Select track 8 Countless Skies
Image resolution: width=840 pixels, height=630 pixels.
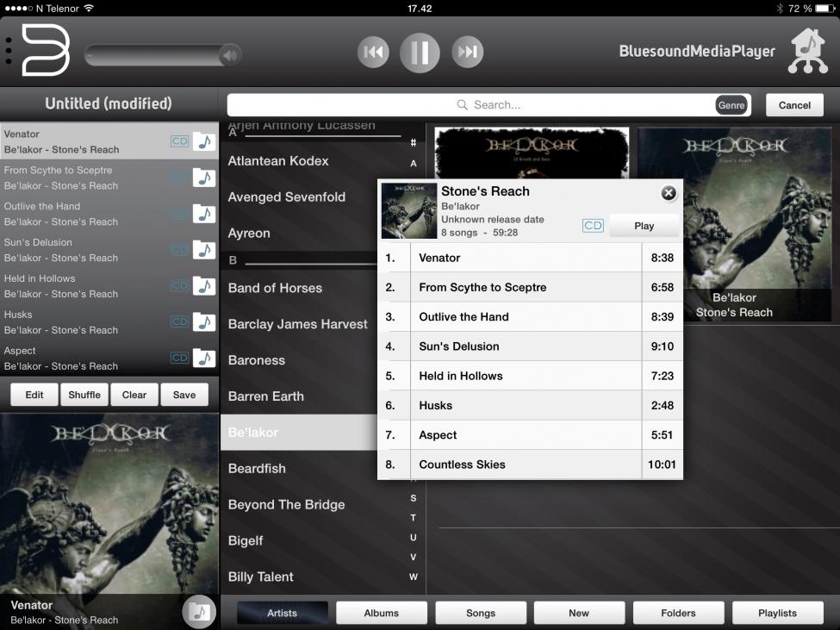click(530, 465)
